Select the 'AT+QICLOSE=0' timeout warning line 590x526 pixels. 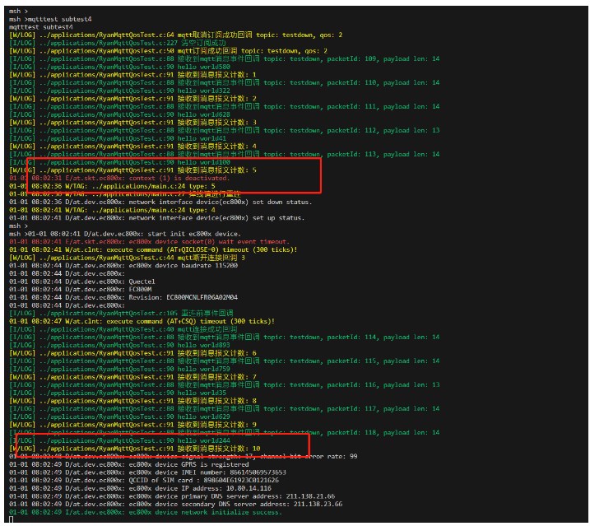[153, 249]
